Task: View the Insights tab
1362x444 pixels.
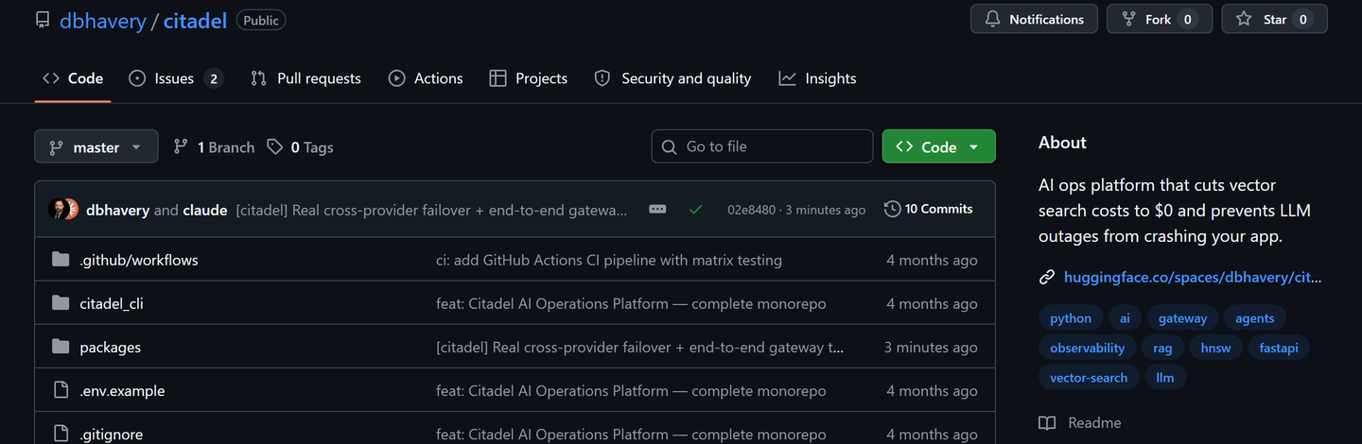Action: [817, 78]
